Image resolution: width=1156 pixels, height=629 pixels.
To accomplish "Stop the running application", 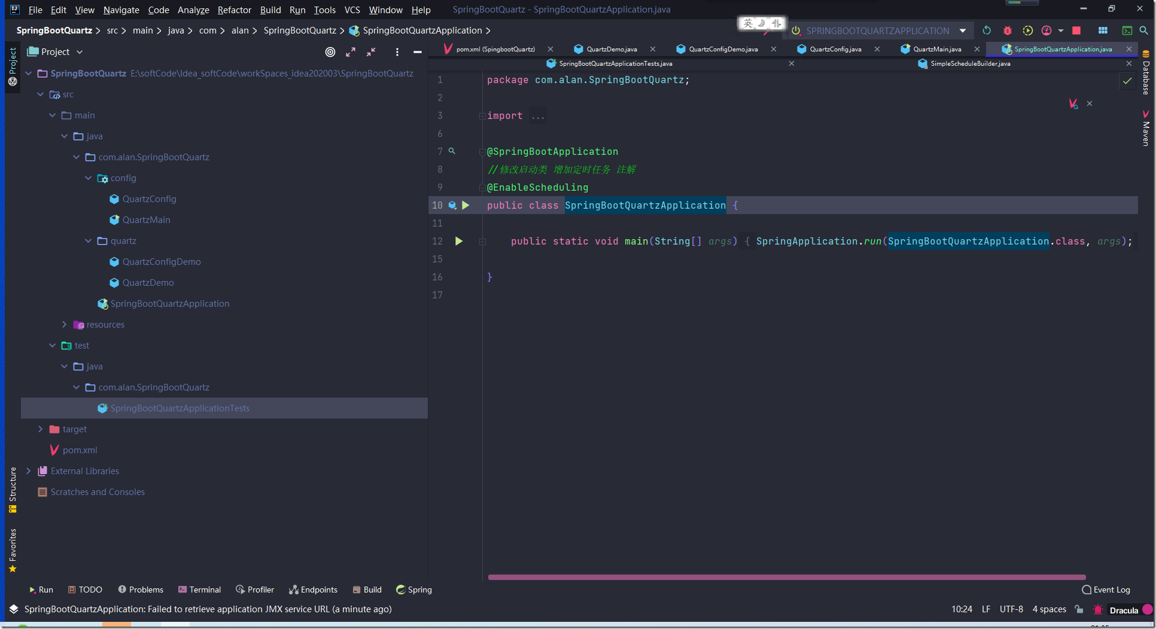I will coord(1076,30).
